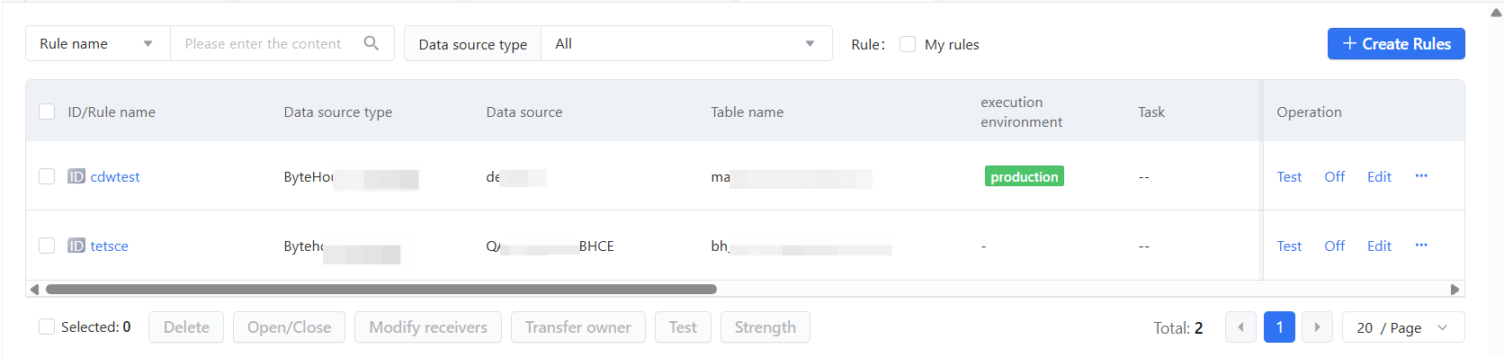Click the search magnifier icon

372,43
